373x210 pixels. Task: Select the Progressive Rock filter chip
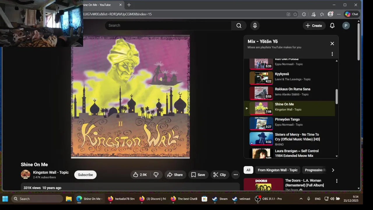(314, 170)
